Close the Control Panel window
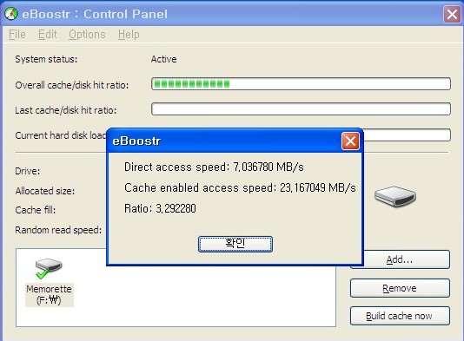 pos(452,14)
